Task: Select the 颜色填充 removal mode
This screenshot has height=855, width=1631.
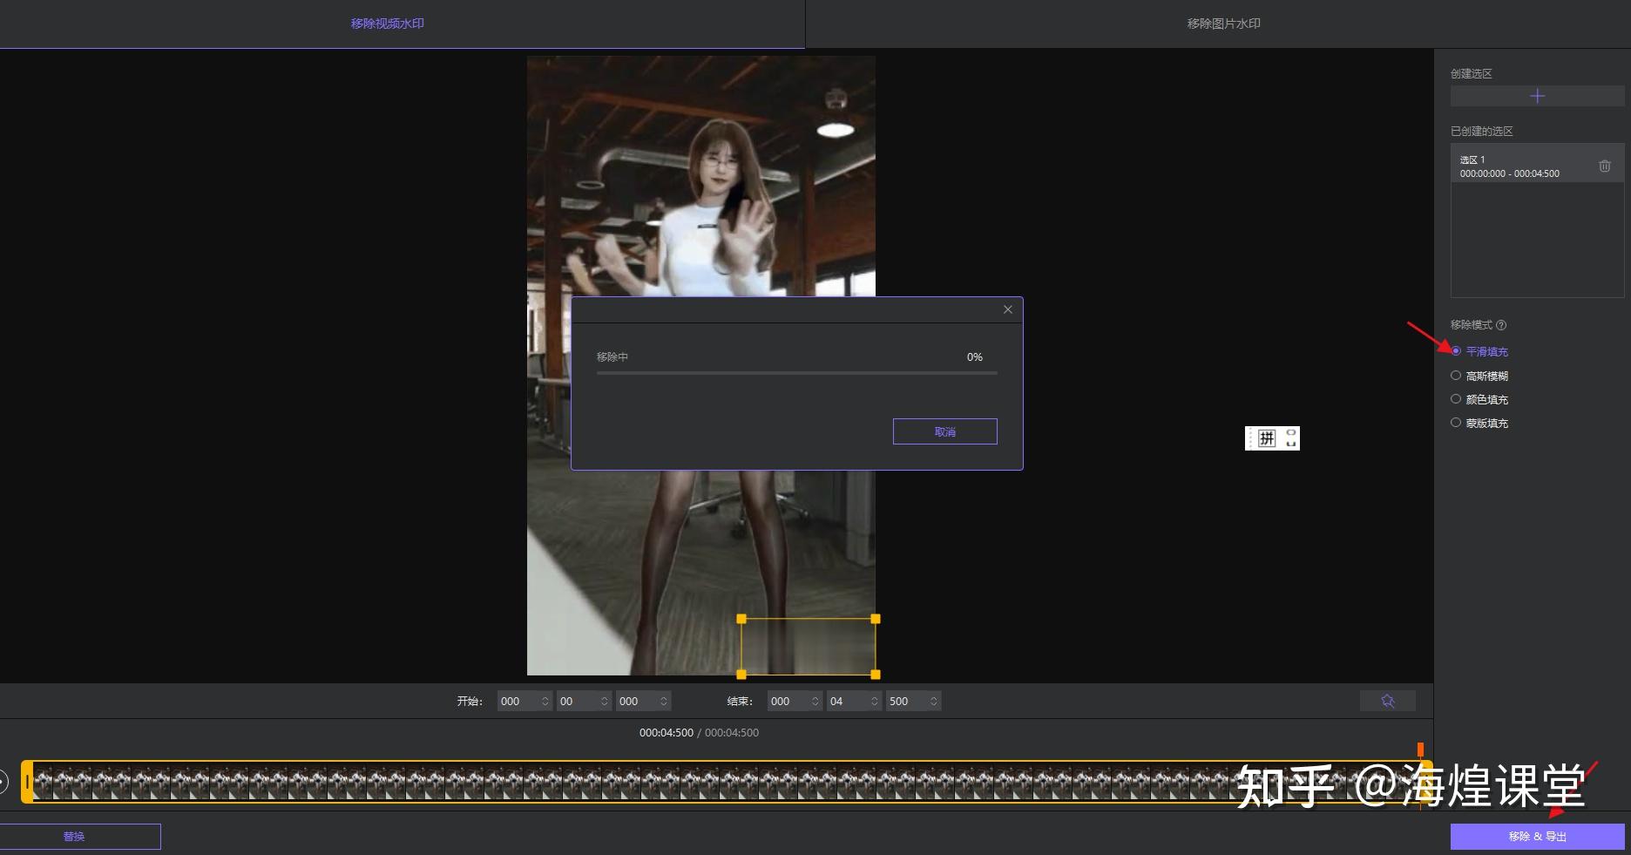Action: click(x=1456, y=399)
